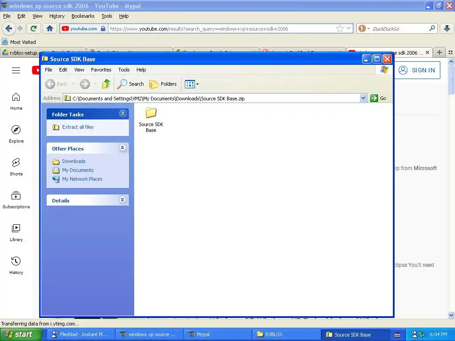This screenshot has width=455, height=341.
Task: Collapse the Other Places panel
Action: point(123,148)
